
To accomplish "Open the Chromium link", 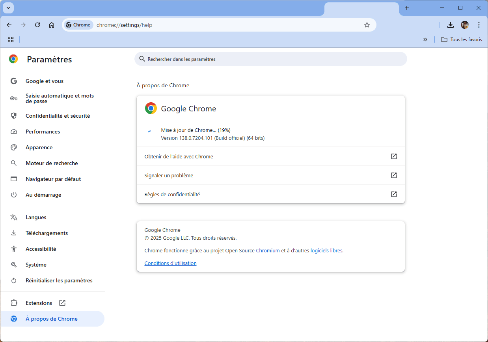I will tap(268, 250).
